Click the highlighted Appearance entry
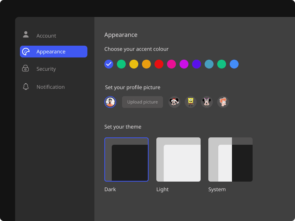This screenshot has height=221, width=295. point(53,52)
